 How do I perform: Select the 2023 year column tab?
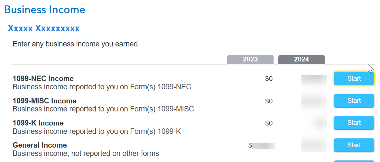[250, 60]
